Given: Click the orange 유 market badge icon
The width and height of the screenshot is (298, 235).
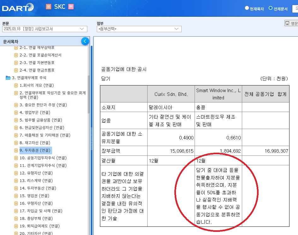Looking at the screenshot, I should click(48, 7).
